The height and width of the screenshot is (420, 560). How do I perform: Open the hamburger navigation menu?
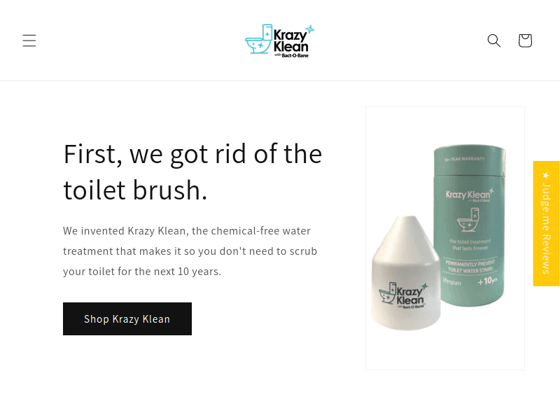tap(29, 41)
